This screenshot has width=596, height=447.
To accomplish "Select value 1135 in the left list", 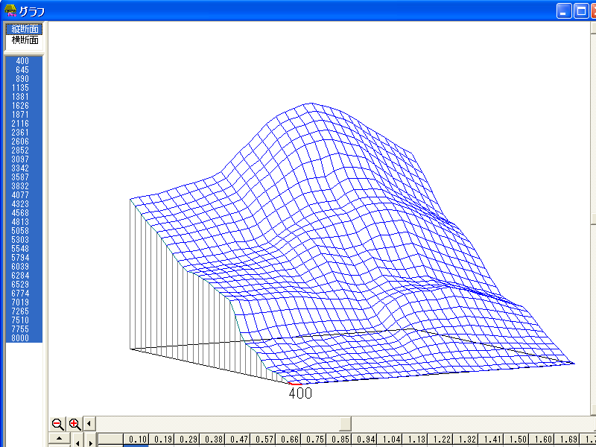I will click(x=24, y=88).
